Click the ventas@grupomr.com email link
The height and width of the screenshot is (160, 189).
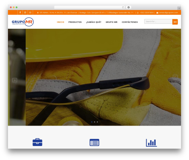(168, 12)
